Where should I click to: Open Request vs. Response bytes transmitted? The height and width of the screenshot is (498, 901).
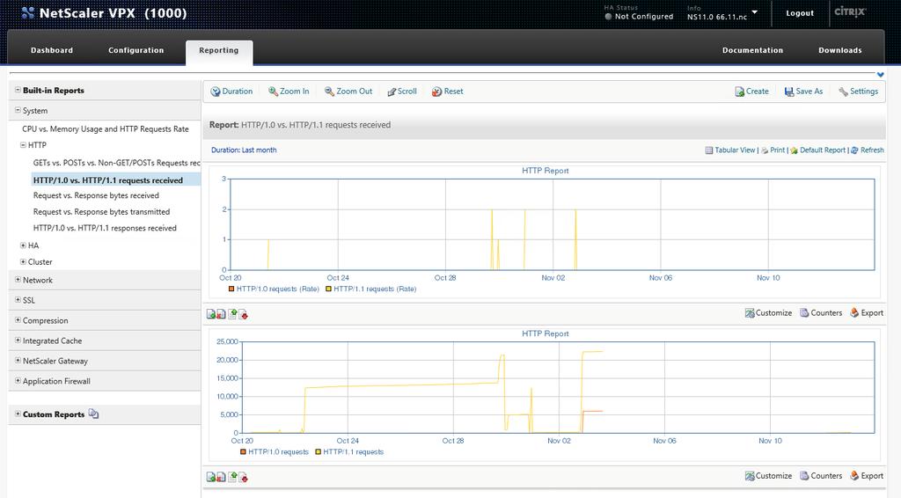tap(102, 212)
